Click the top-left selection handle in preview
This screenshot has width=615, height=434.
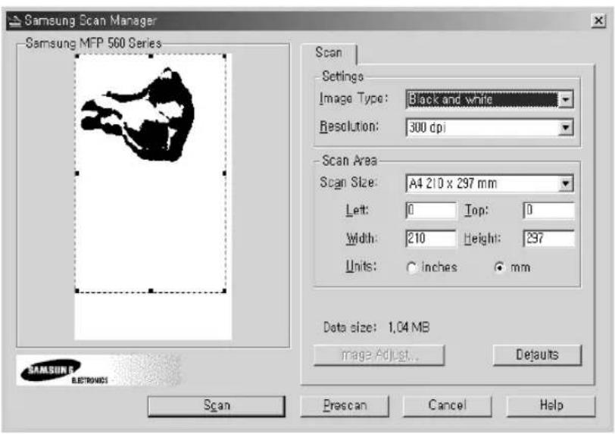77,57
